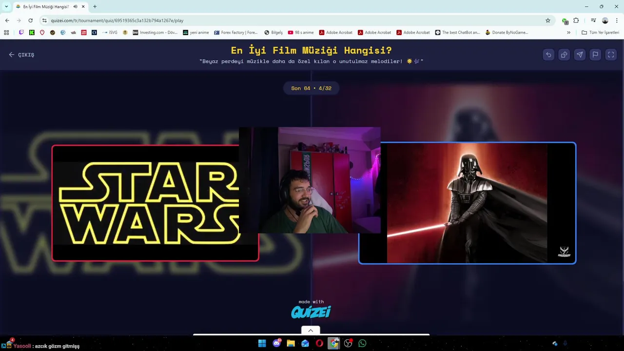
Task: Expand the bottom panel chevron
Action: pyautogui.click(x=311, y=331)
